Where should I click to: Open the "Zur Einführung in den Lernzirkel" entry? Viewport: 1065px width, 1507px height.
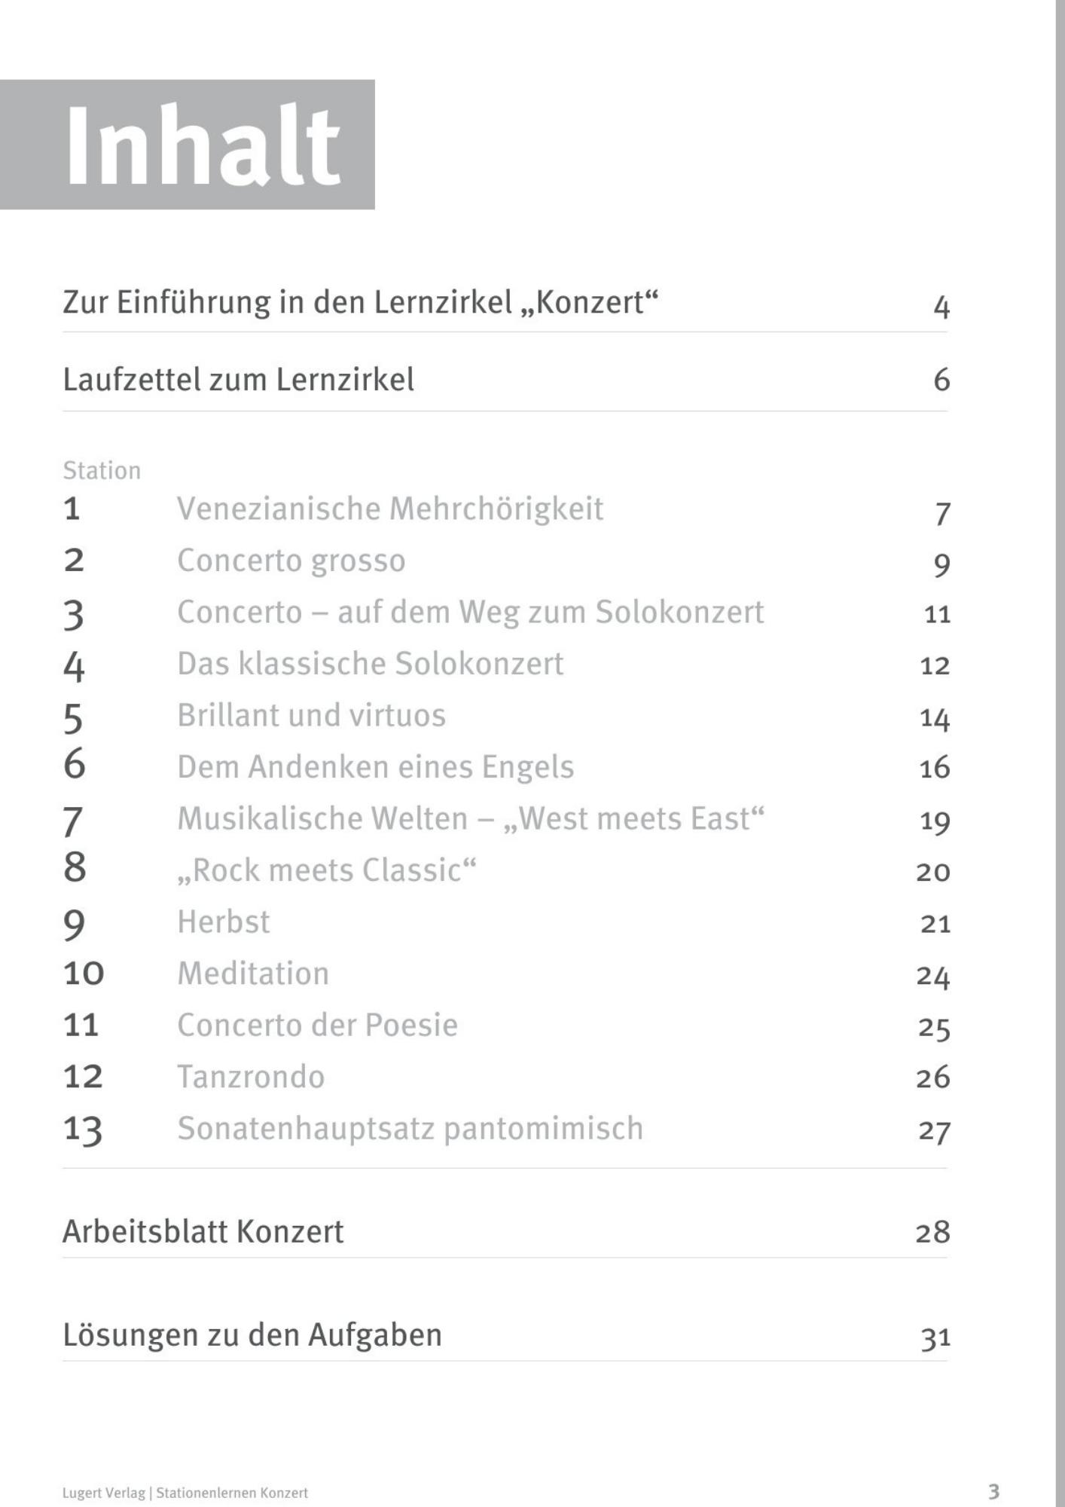[360, 303]
